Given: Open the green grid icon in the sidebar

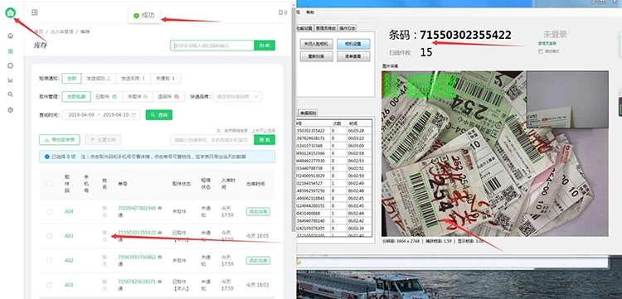Looking at the screenshot, I should [x=10, y=51].
